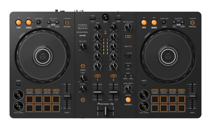Toggle the SMART CFX button
The height and width of the screenshot is (128, 211).
coord(83,66)
